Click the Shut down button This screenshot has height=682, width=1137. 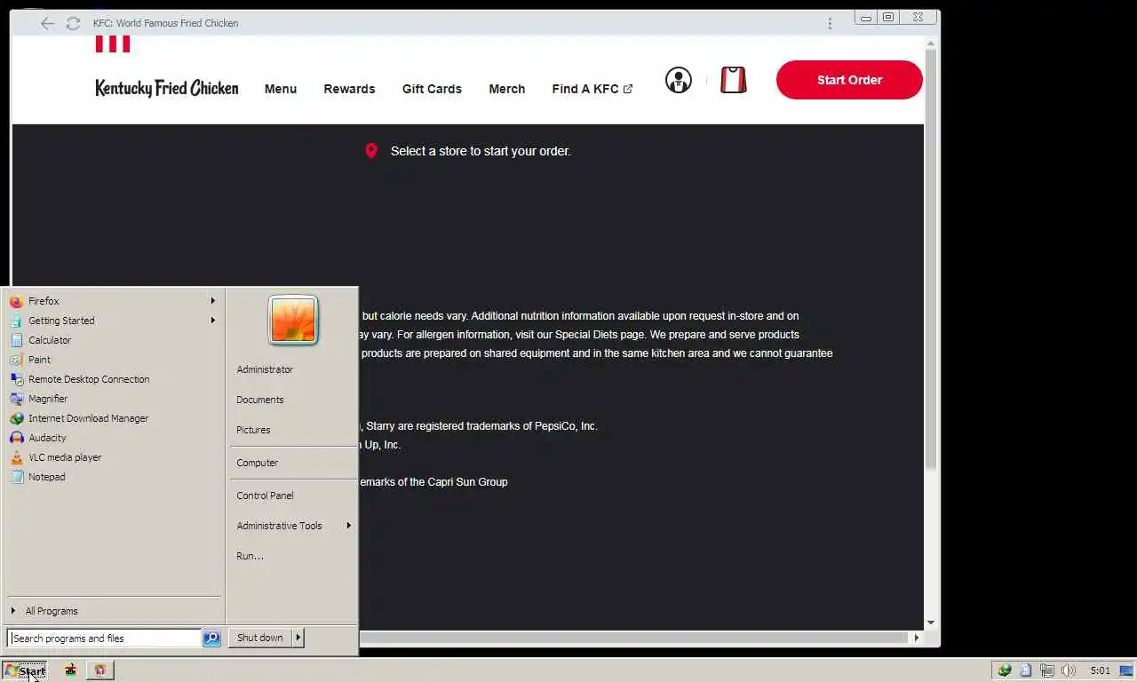(260, 638)
